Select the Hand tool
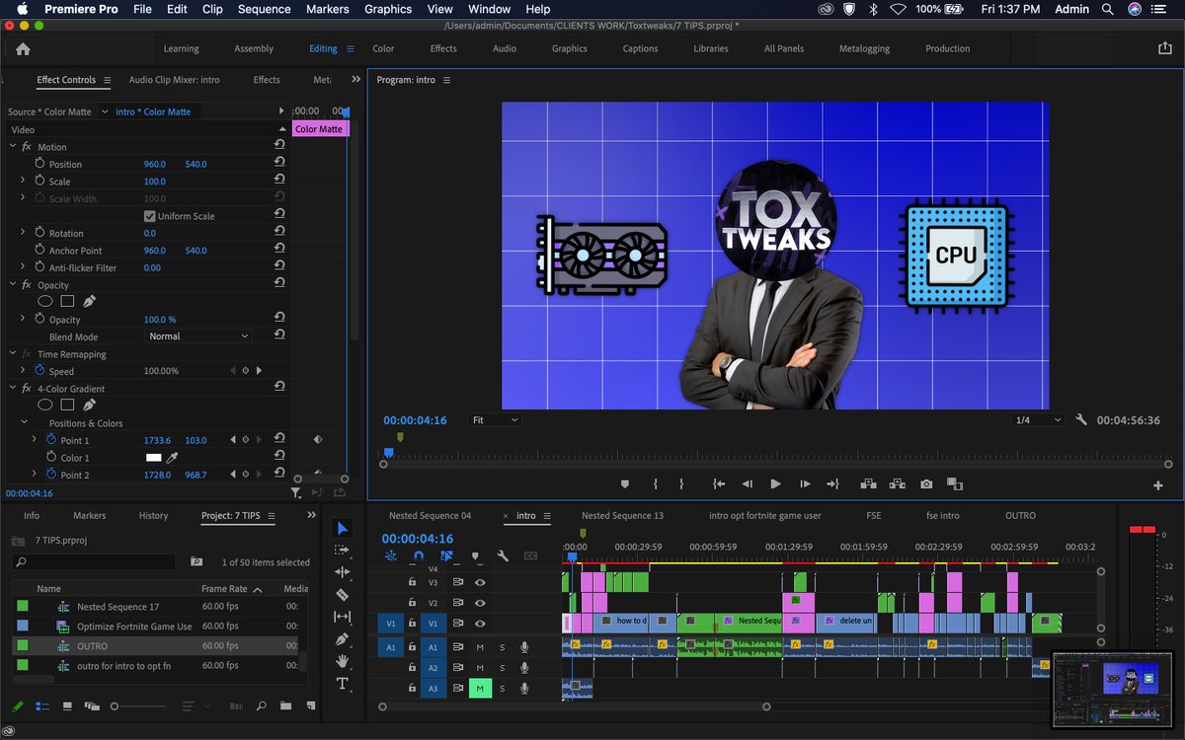Screen dimensions: 1185x740 click(343, 661)
